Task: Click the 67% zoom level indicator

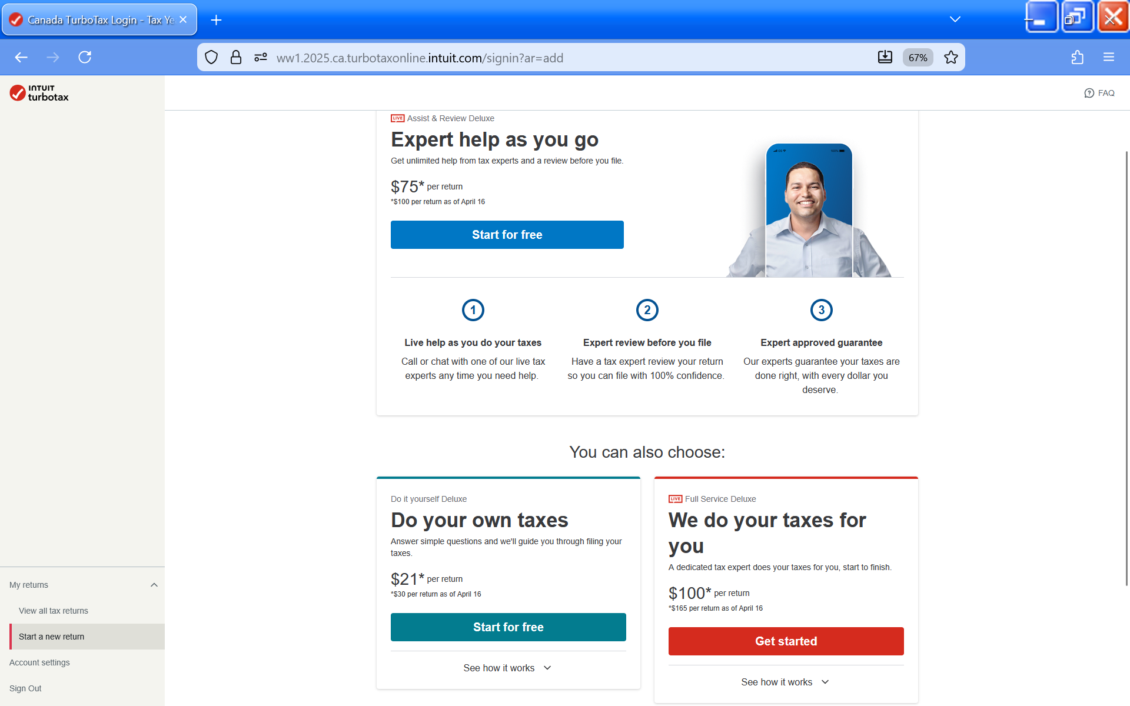Action: click(x=918, y=58)
